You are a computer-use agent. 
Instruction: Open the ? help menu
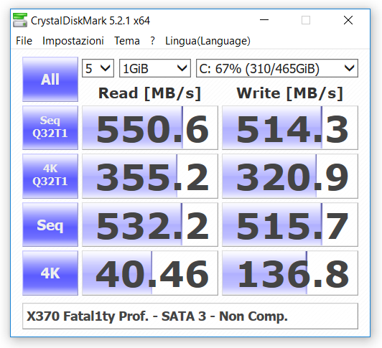tap(152, 41)
